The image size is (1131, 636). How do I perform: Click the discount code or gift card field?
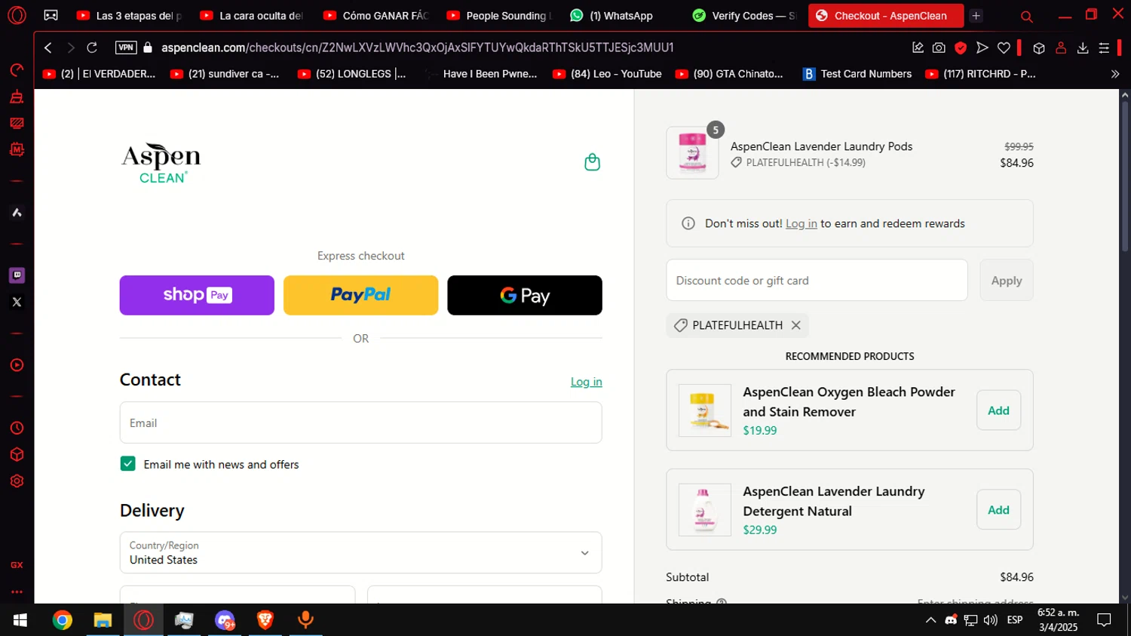(x=817, y=280)
